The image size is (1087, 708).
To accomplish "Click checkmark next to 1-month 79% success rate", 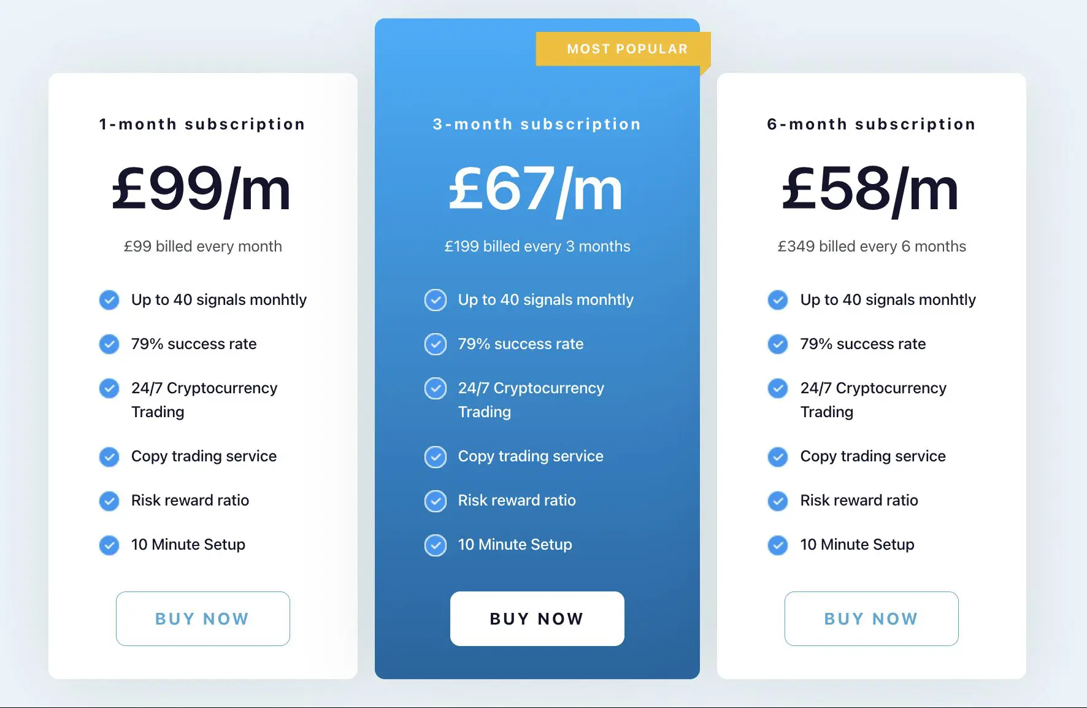I will pos(109,344).
